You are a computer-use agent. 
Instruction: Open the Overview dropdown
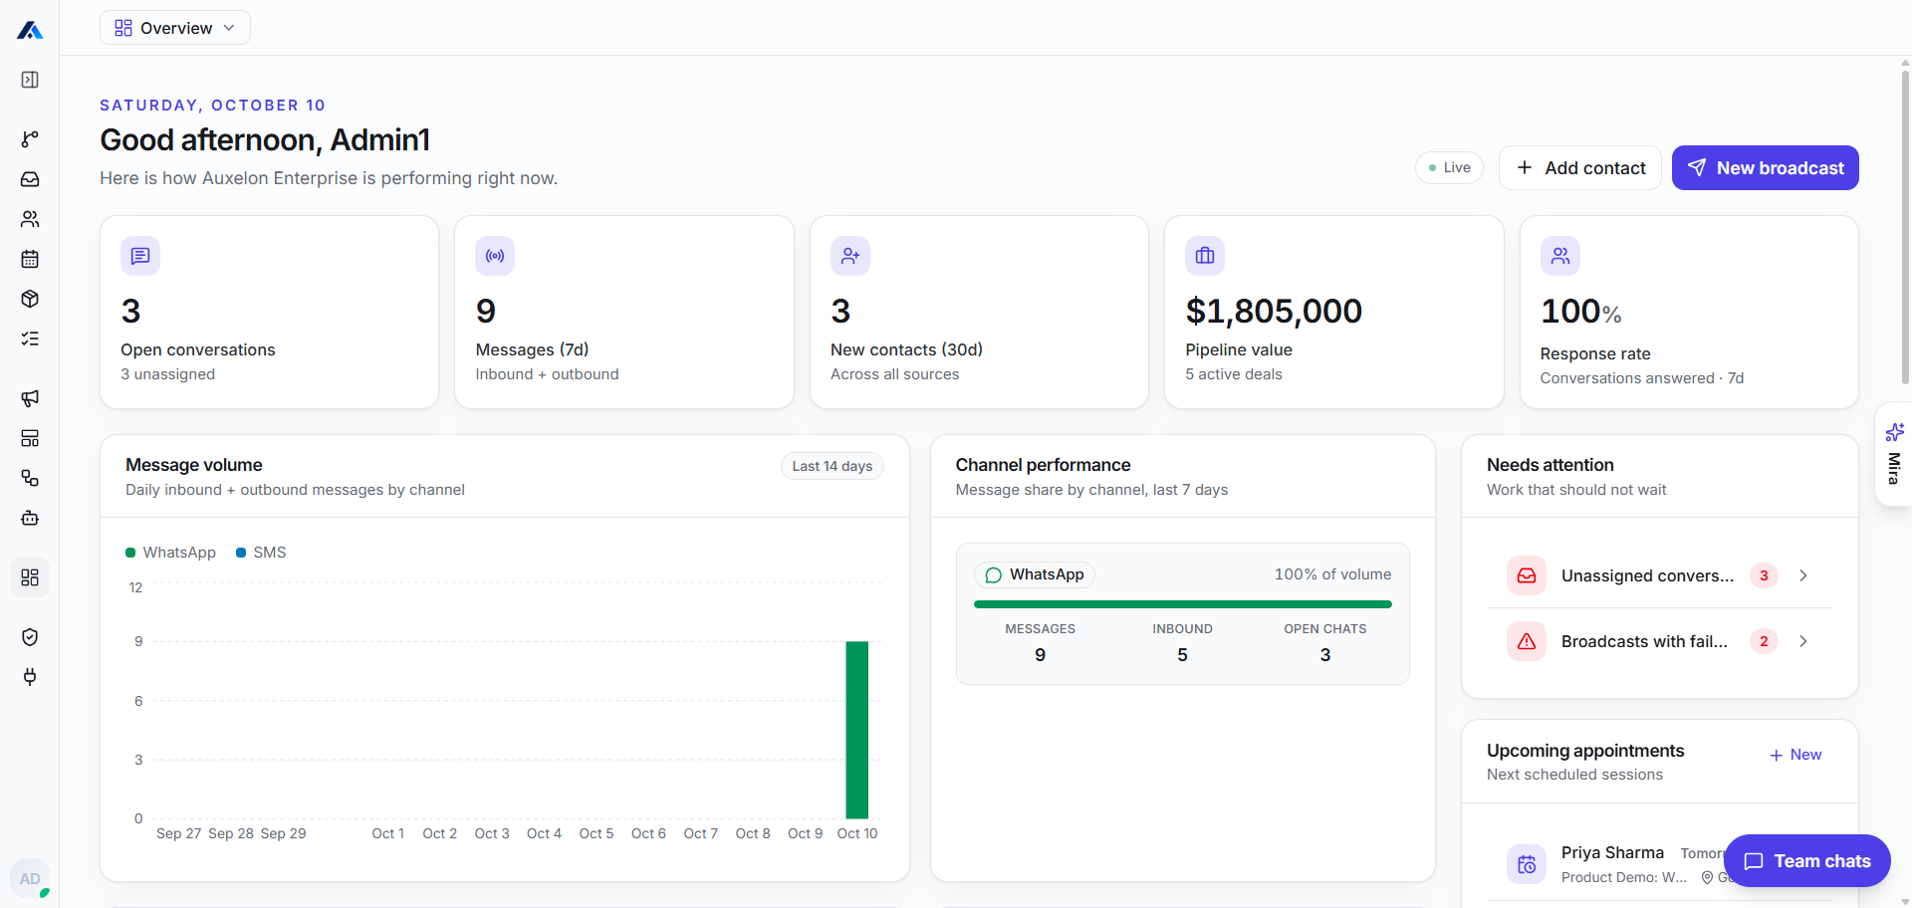175,28
